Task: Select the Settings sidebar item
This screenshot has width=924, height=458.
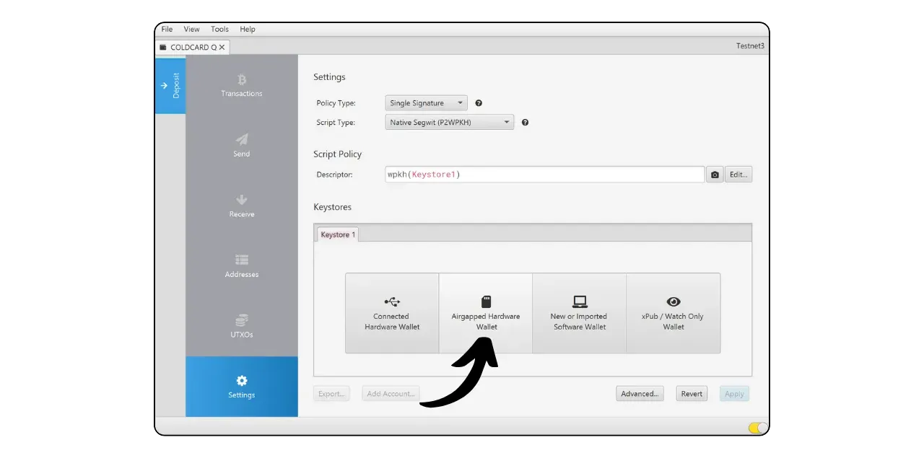Action: pos(241,387)
